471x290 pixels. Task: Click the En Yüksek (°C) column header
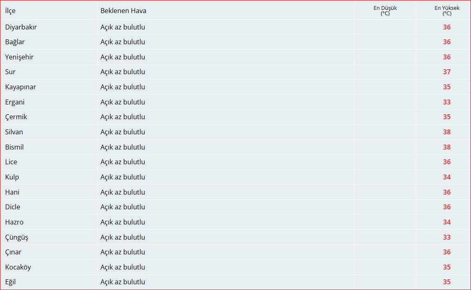pos(446,11)
